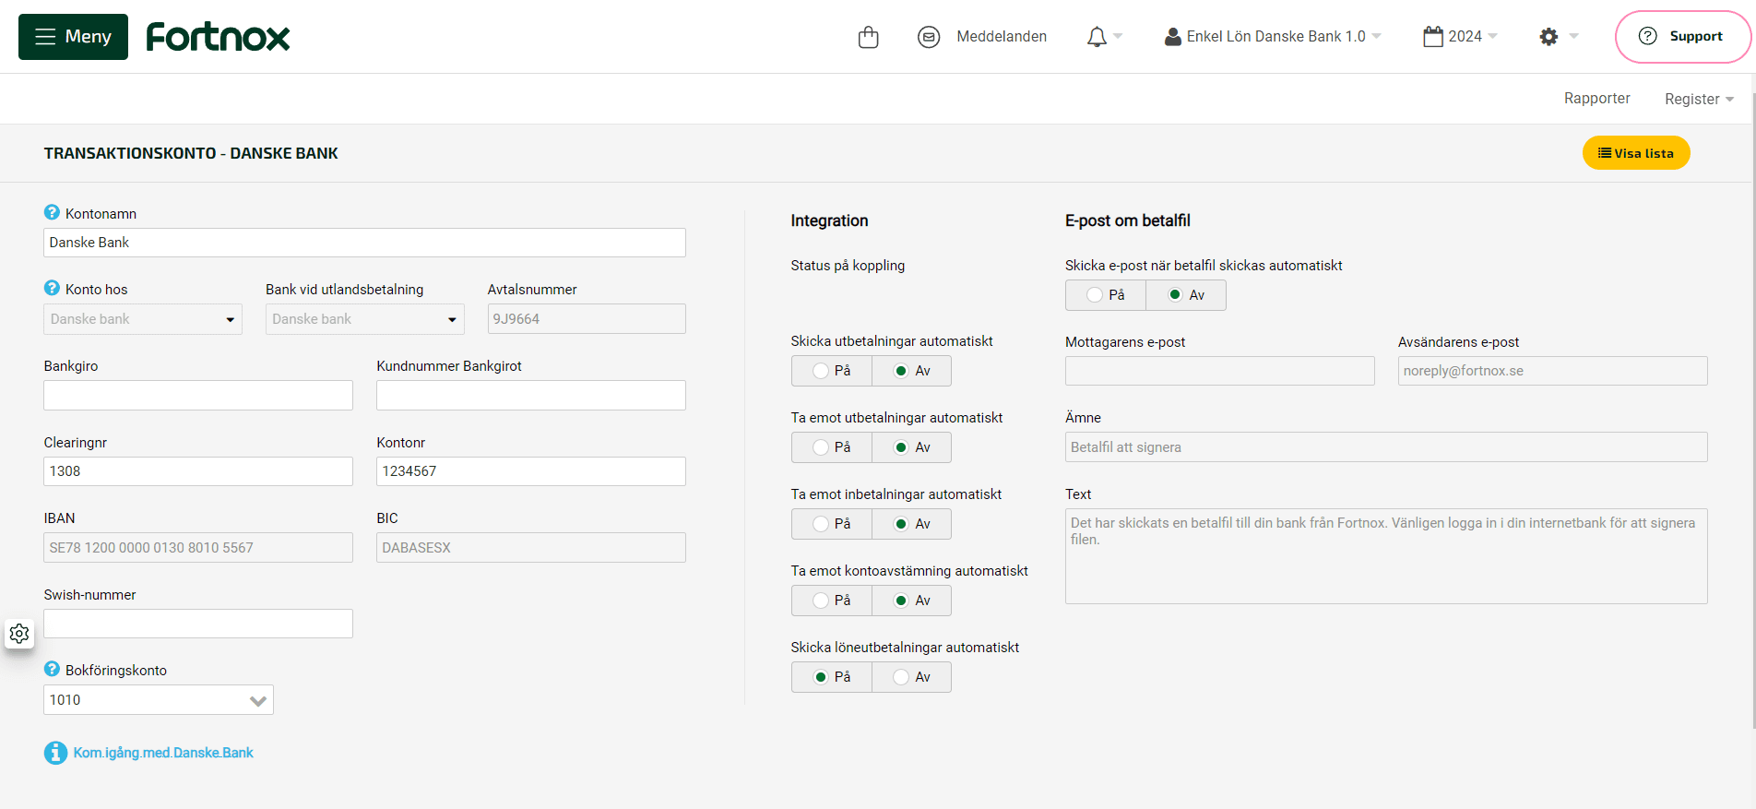Click help icon beside Kontonamn

[x=53, y=212]
